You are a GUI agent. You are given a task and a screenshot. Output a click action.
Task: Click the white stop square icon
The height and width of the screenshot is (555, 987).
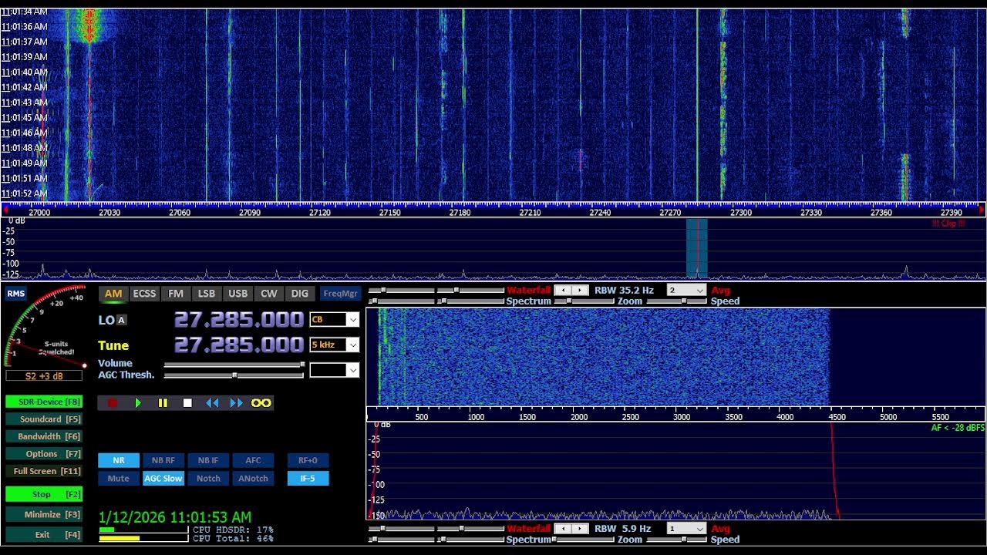coord(187,402)
